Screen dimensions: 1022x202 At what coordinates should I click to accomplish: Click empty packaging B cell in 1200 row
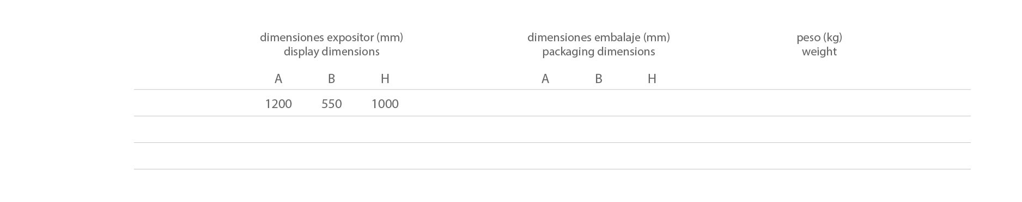(598, 103)
